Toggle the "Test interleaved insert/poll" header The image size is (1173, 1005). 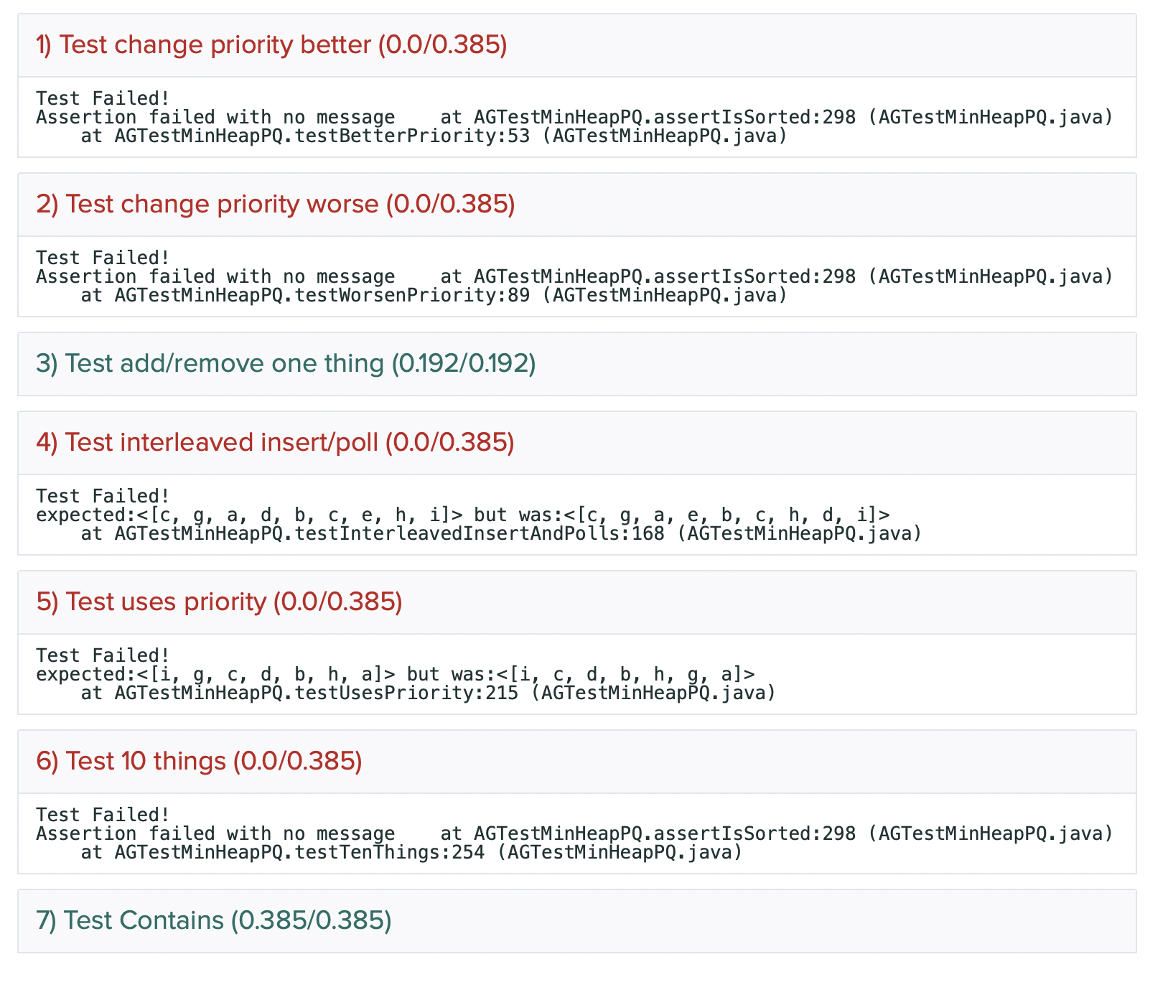click(x=275, y=443)
